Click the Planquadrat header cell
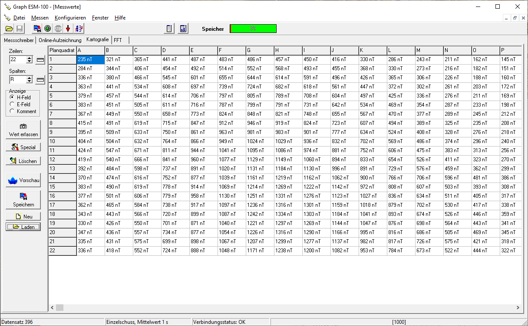This screenshot has width=528, height=326. pyautogui.click(x=63, y=50)
